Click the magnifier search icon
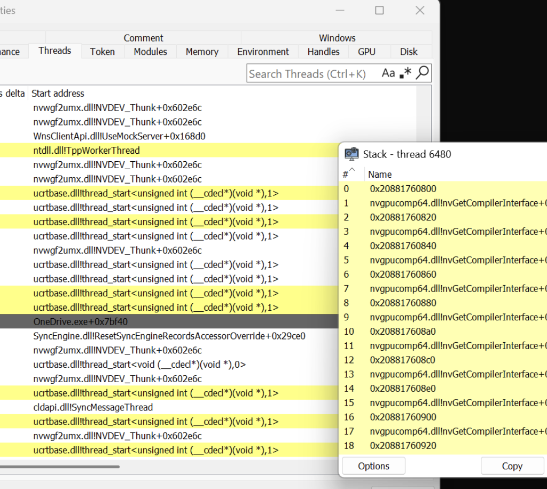This screenshot has width=547, height=489. pos(422,73)
